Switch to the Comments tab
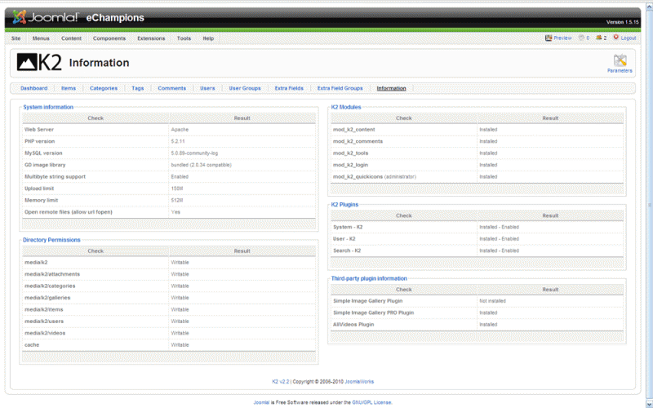The height and width of the screenshot is (408, 653). click(x=171, y=88)
